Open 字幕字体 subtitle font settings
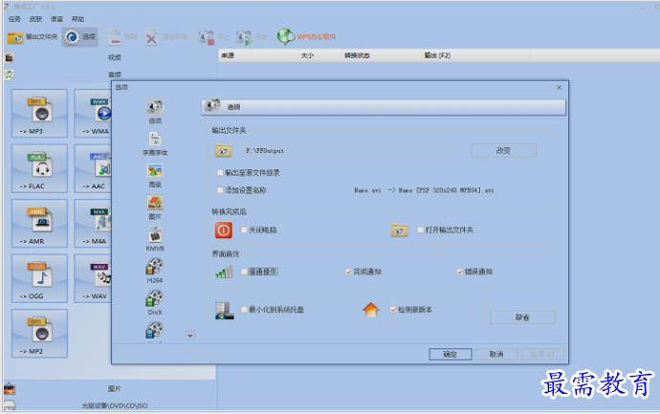The width and height of the screenshot is (660, 414). click(x=155, y=143)
